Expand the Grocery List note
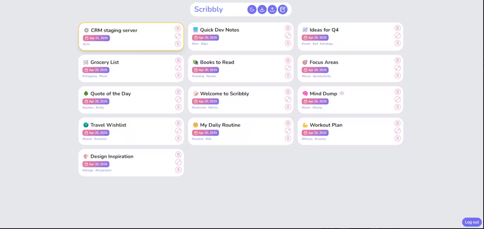The image size is (484, 229). (x=178, y=68)
